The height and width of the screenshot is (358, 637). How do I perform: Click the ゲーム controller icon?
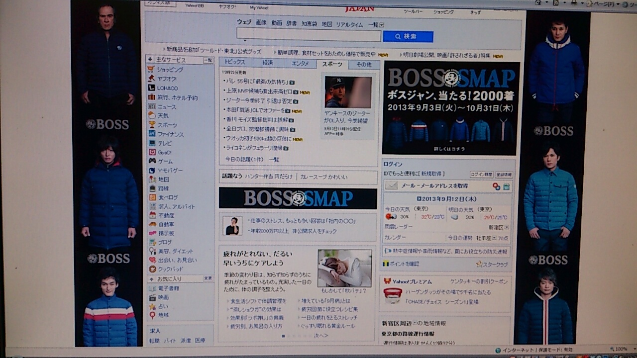click(152, 161)
